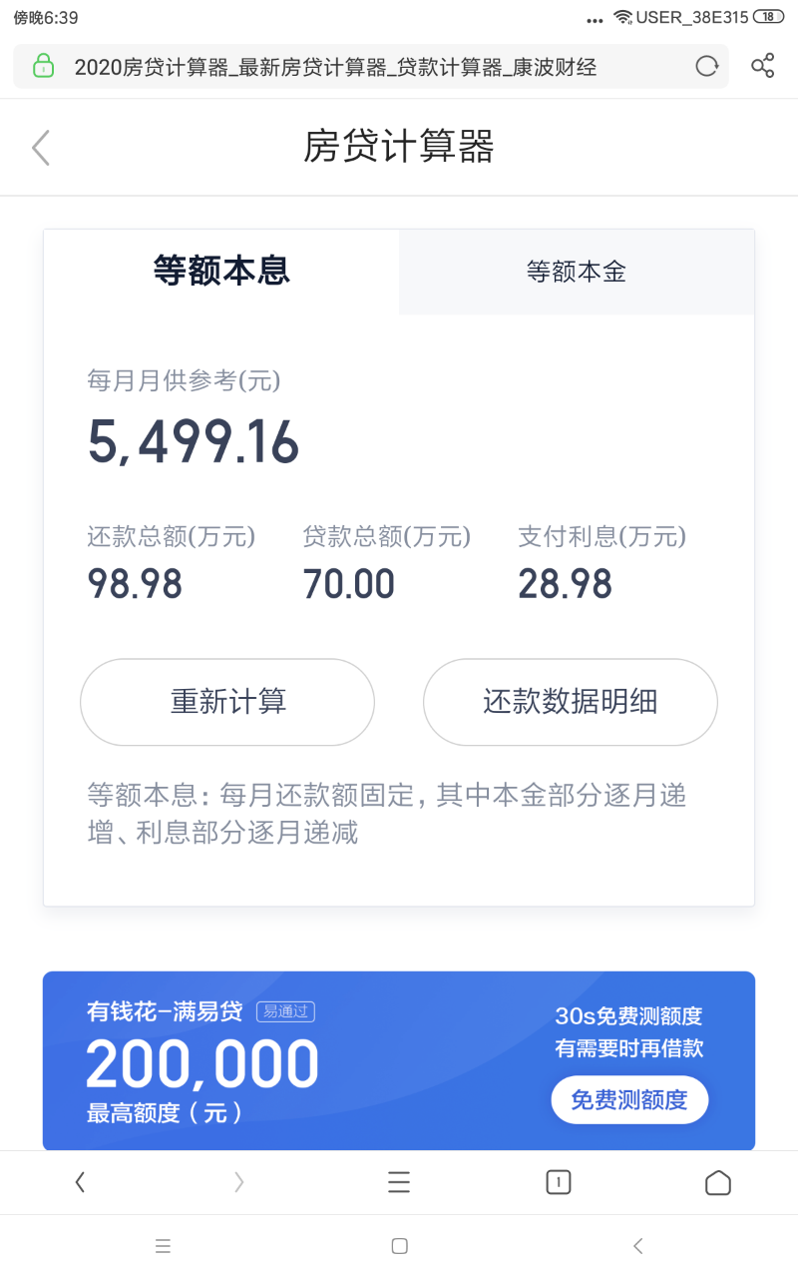Tap the share icon in address bar
This screenshot has width=798, height=1278.
pos(763,67)
